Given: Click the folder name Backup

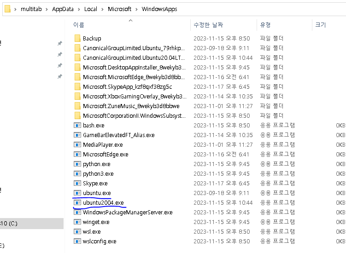Looking at the screenshot, I should coord(92,39).
